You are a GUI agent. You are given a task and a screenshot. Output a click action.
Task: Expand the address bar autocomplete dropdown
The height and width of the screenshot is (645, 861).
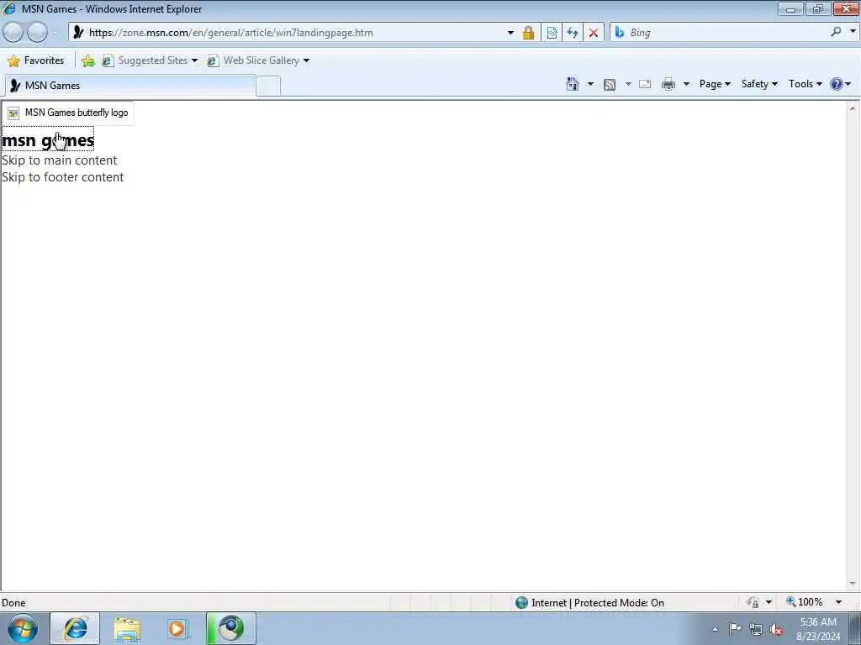click(510, 33)
